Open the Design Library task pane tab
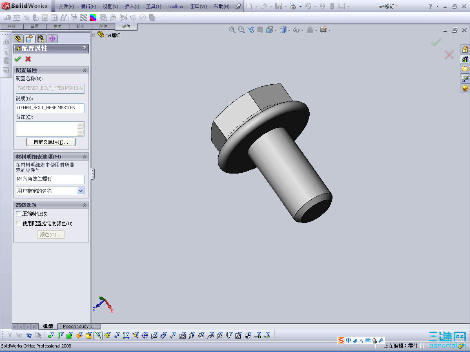This screenshot has height=352, width=470. (x=465, y=59)
